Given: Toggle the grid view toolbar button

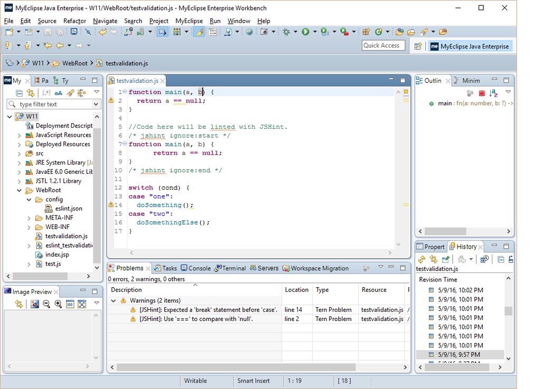Looking at the screenshot, I should [213, 32].
